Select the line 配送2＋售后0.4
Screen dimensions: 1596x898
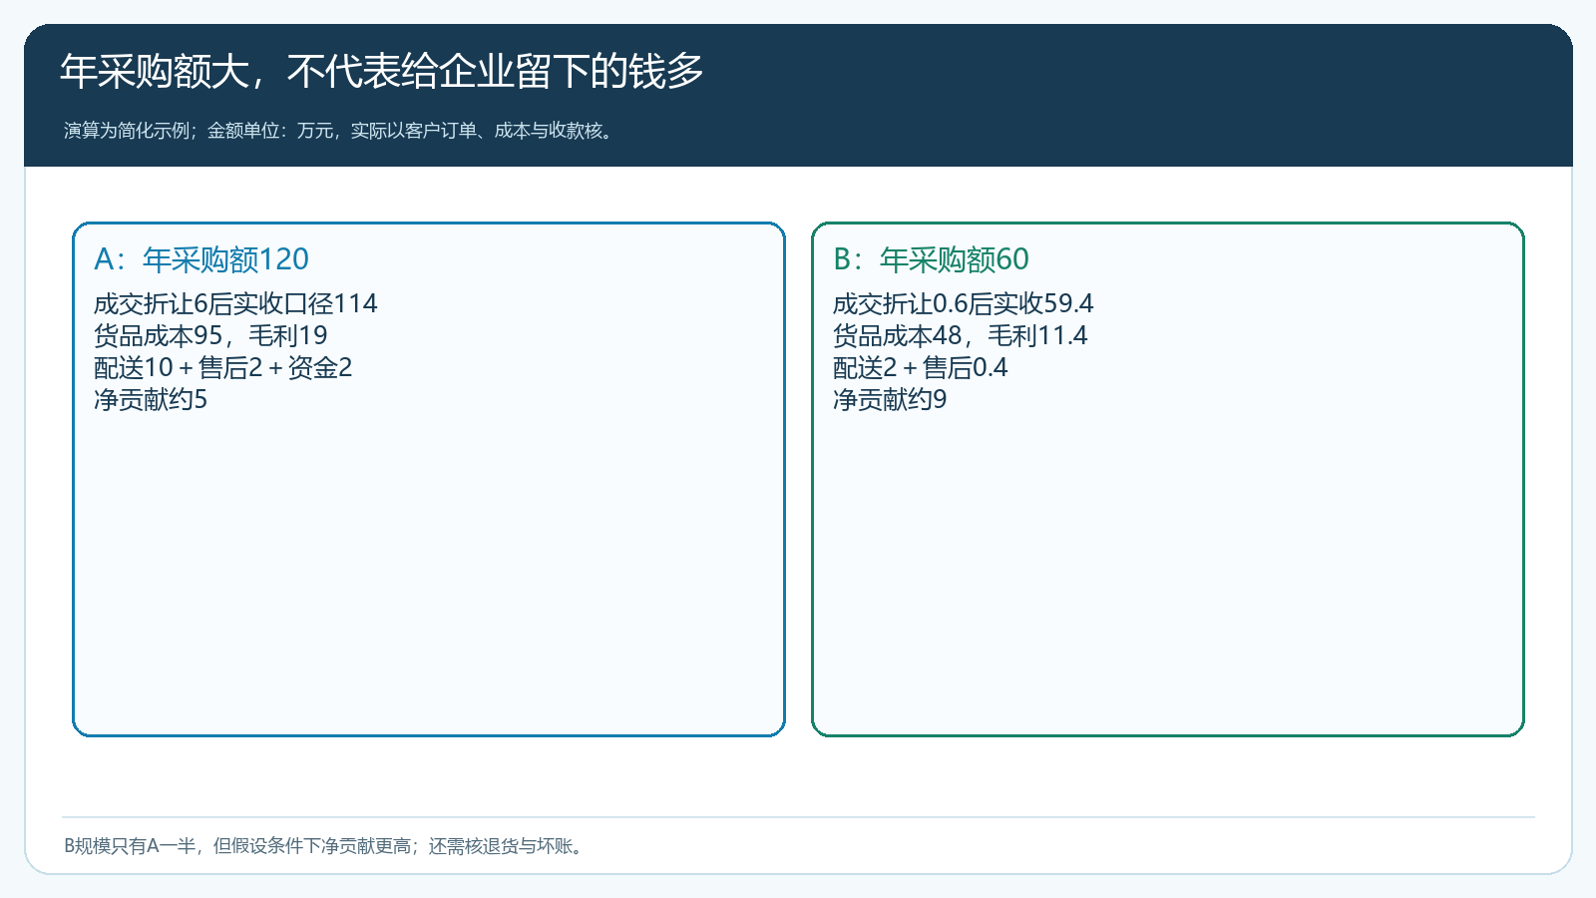tap(921, 367)
